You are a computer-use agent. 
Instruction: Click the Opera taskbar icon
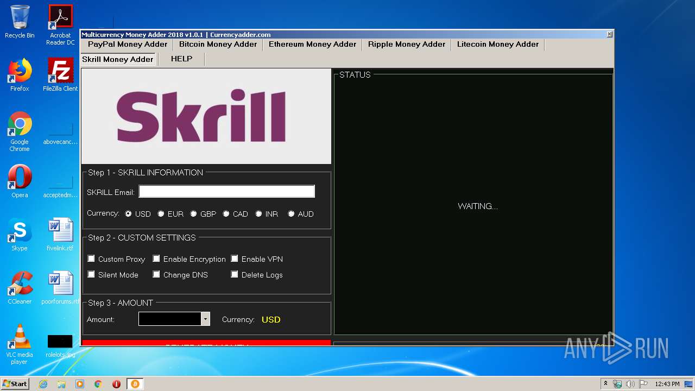pyautogui.click(x=116, y=384)
